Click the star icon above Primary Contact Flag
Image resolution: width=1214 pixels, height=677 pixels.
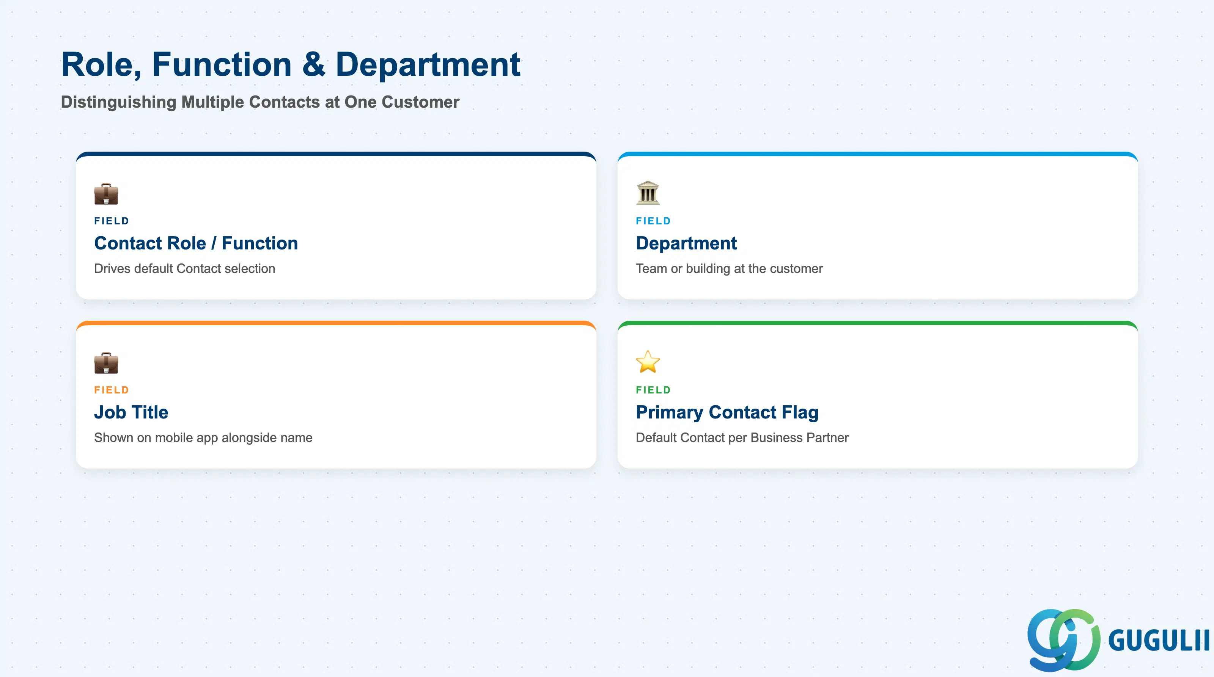tap(648, 362)
